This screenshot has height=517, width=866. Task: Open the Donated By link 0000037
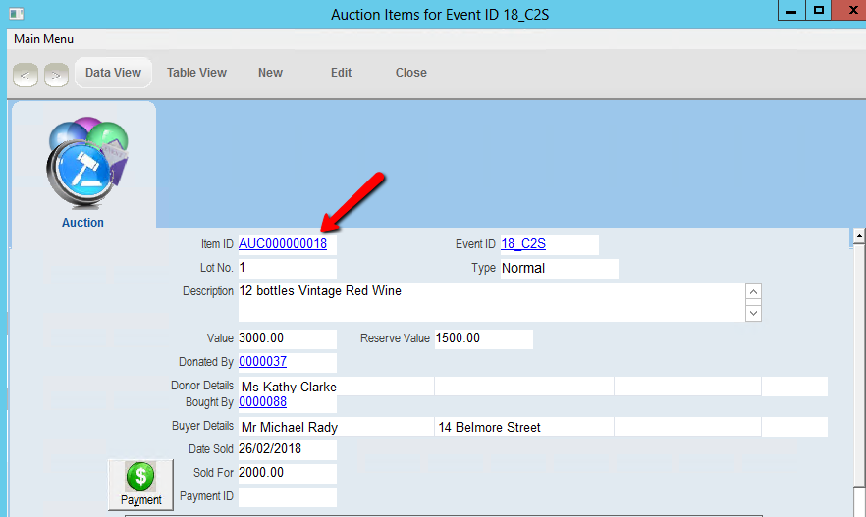(262, 362)
